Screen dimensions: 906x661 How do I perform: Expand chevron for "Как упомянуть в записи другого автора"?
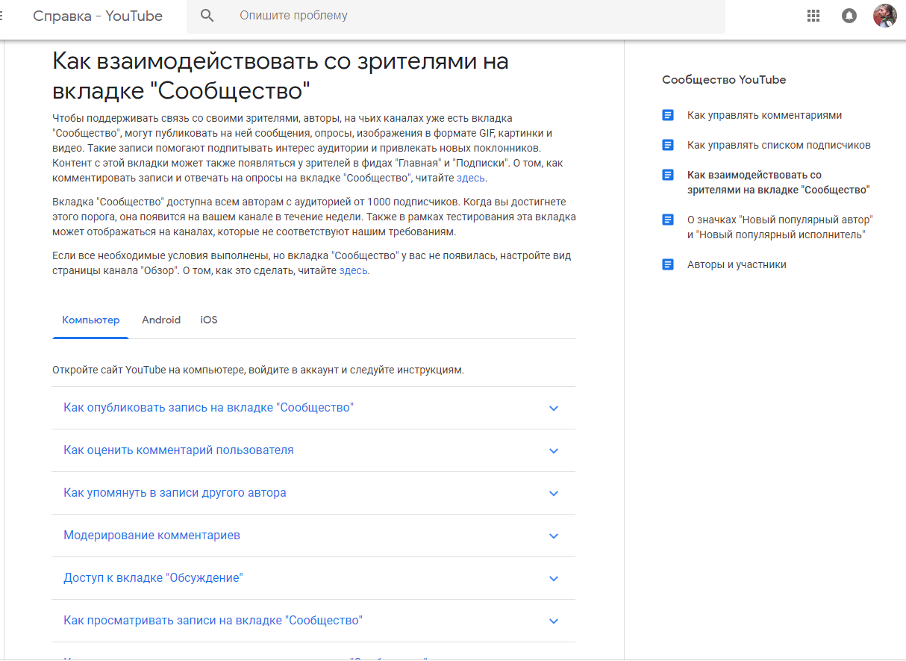[554, 494]
